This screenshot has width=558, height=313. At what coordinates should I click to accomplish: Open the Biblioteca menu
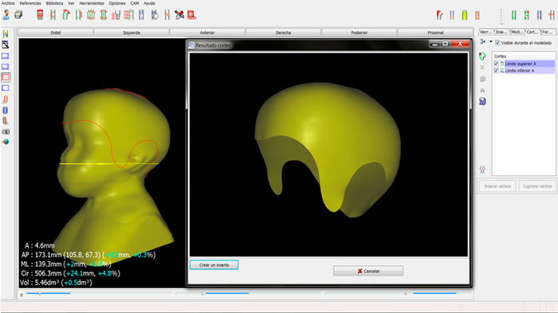pyautogui.click(x=54, y=3)
